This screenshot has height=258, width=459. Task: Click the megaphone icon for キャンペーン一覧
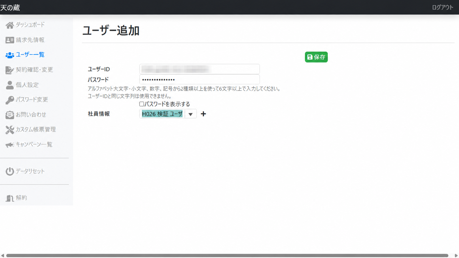10,145
